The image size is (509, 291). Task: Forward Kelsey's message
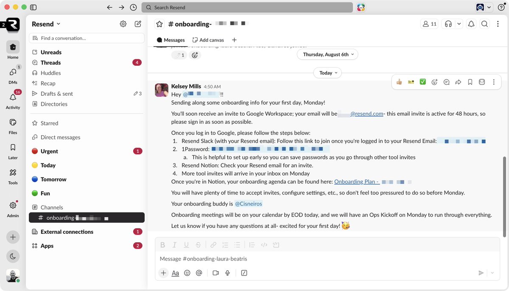tap(458, 82)
